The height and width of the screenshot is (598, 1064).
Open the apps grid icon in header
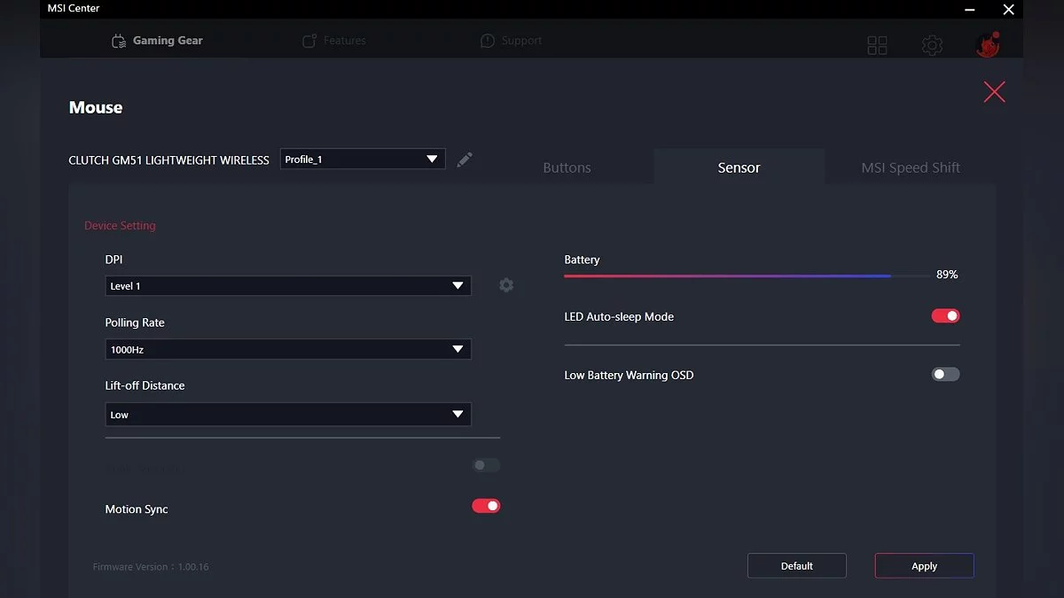[877, 45]
